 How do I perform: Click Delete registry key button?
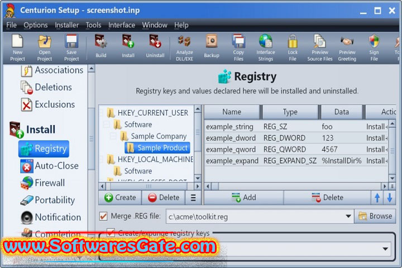pos(163,198)
